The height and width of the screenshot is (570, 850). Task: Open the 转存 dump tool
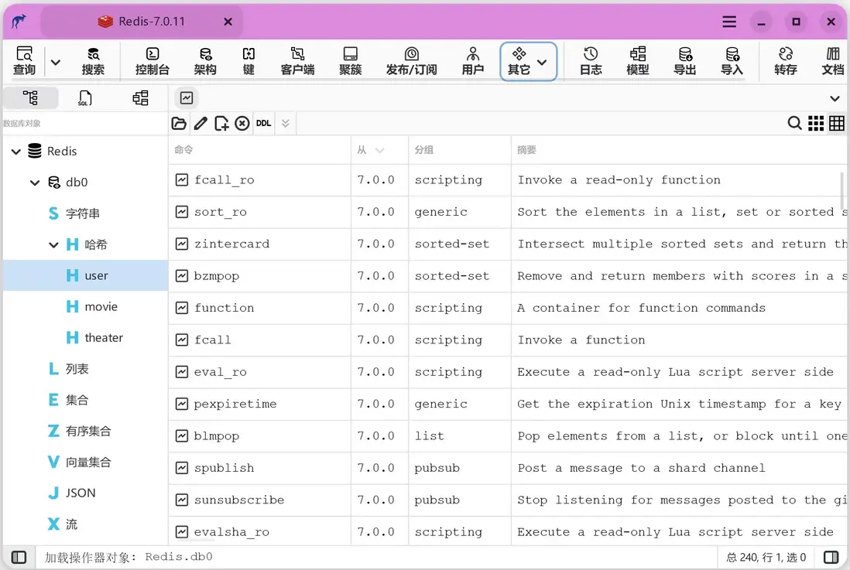pos(786,60)
